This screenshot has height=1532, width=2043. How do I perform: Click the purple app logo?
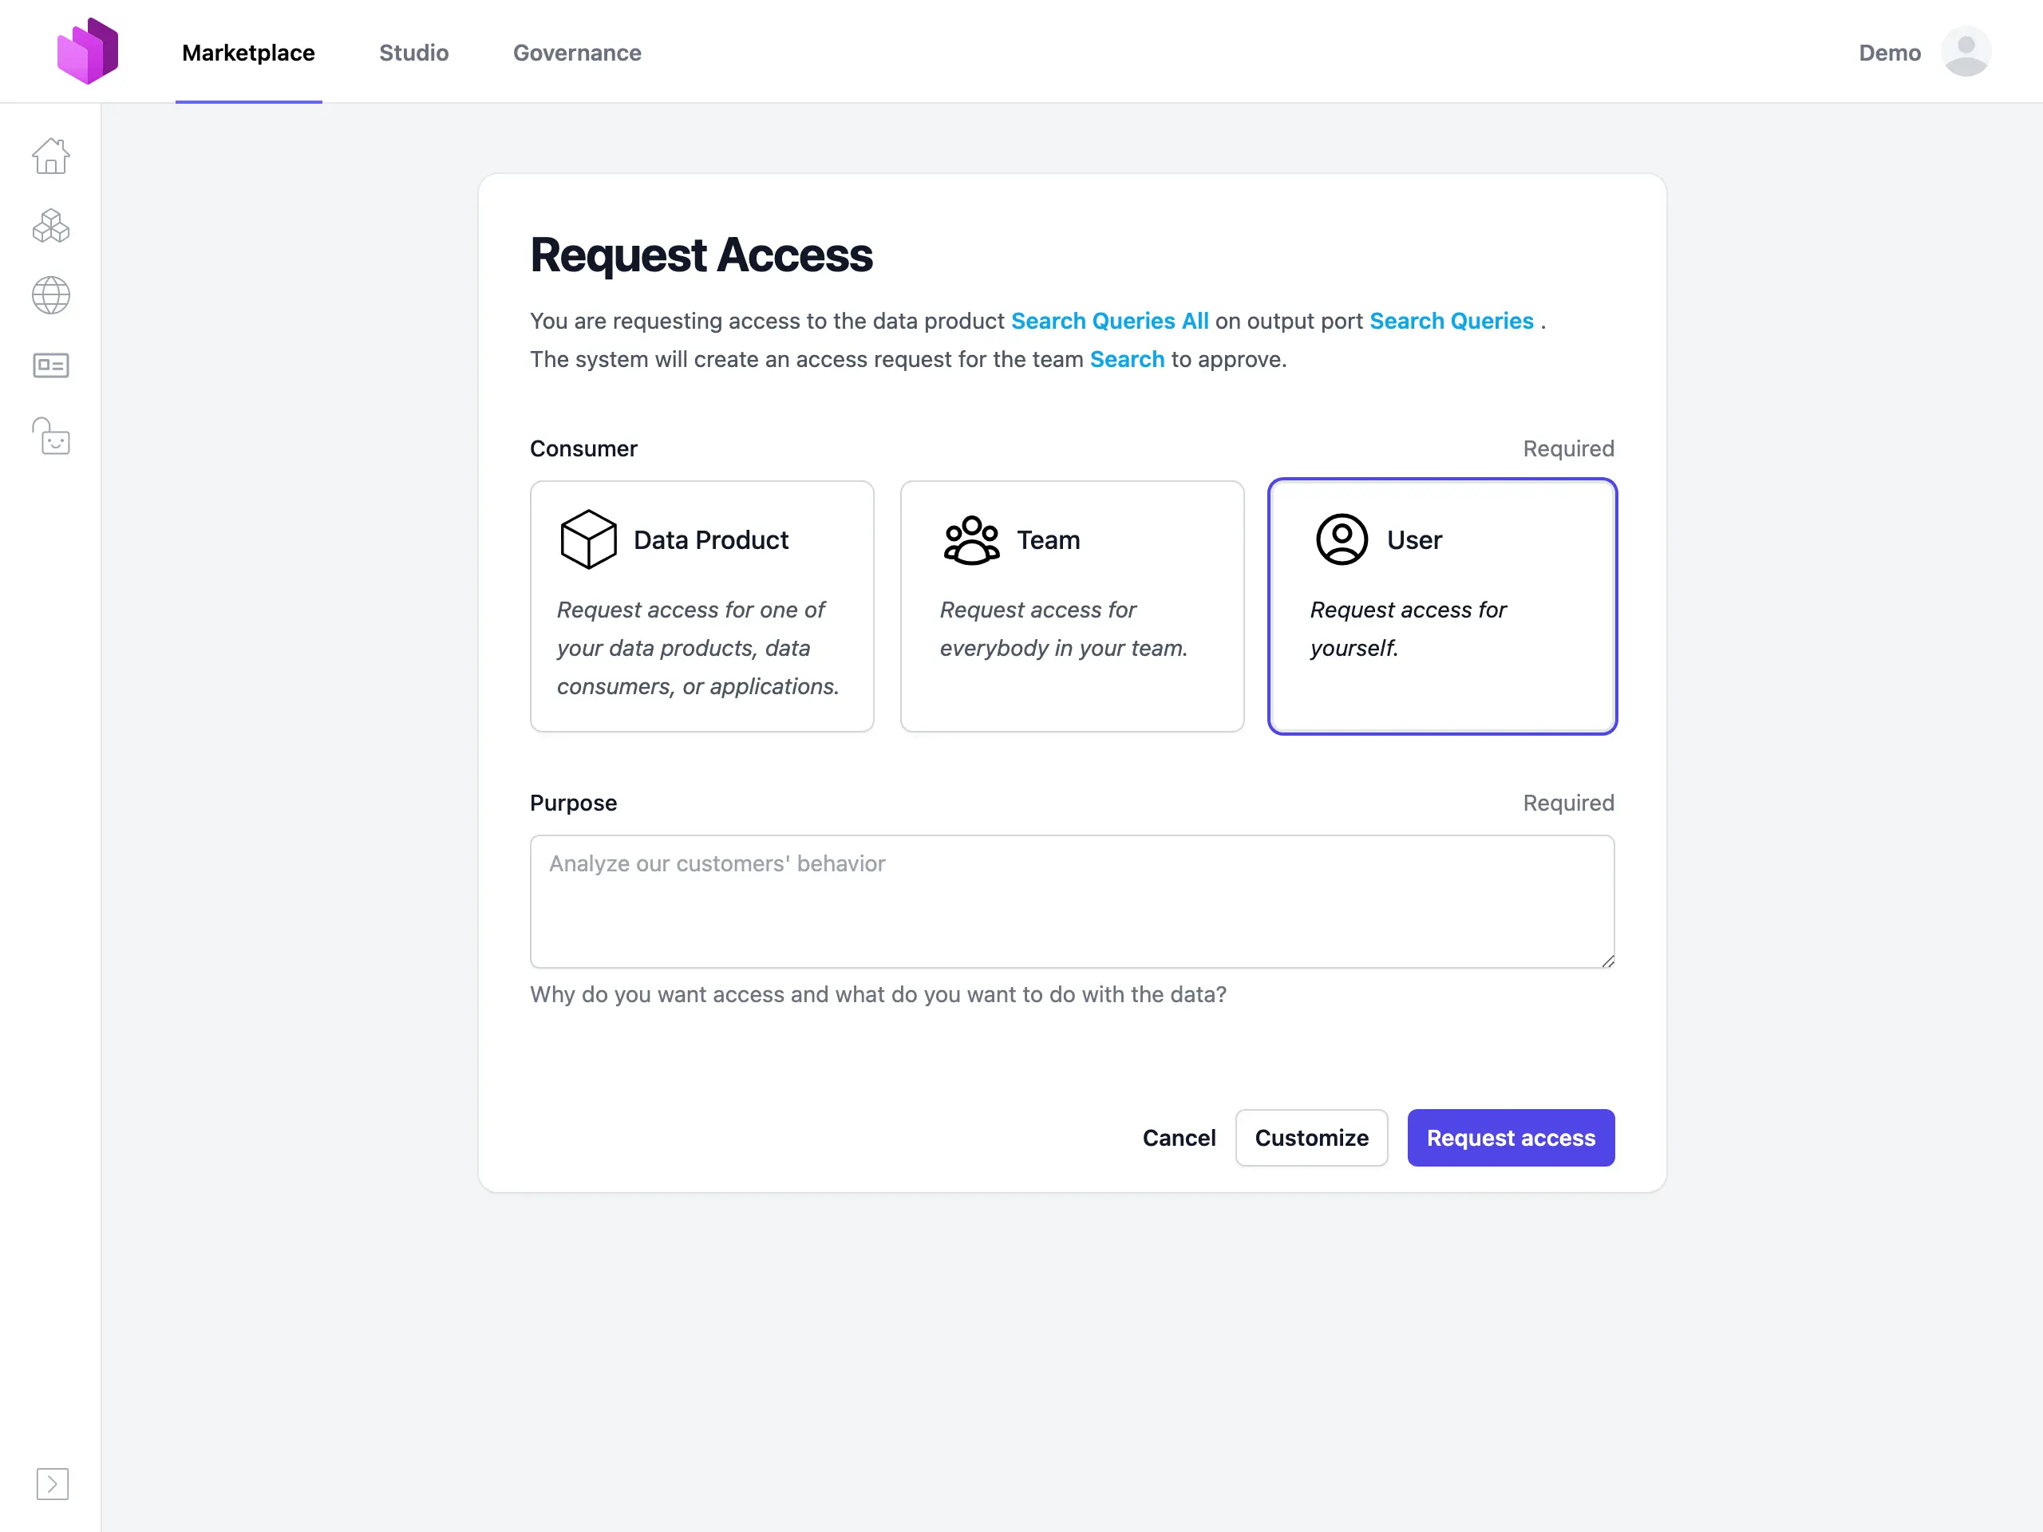(88, 52)
